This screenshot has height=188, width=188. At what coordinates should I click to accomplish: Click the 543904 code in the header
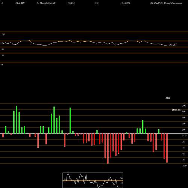point(125,3)
